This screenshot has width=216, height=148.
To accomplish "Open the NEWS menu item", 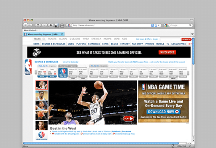I will 36,44.
